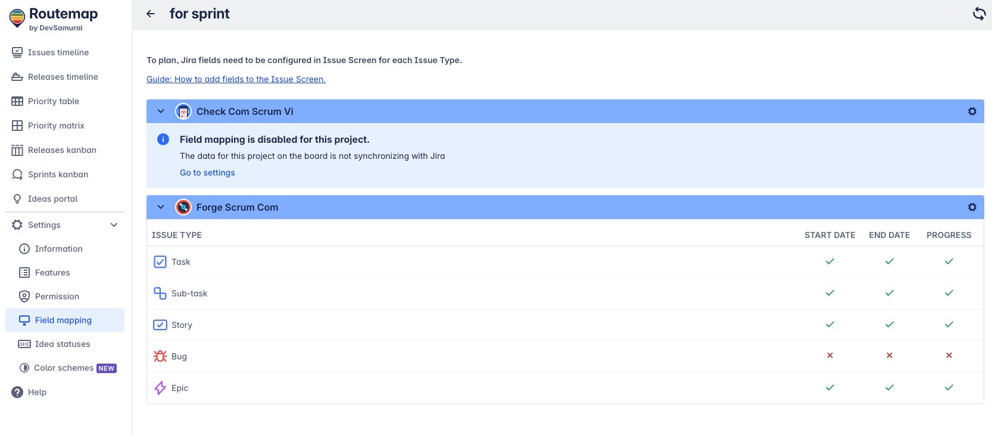Open the Issues timeline view
Image resolution: width=992 pixels, height=435 pixels.
tap(58, 52)
